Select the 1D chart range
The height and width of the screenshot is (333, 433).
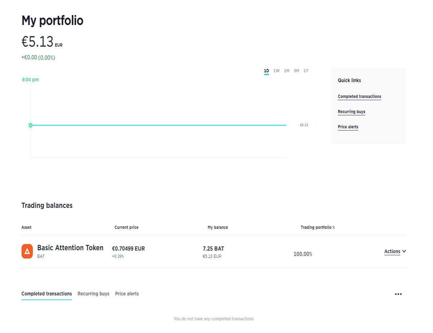point(266,71)
